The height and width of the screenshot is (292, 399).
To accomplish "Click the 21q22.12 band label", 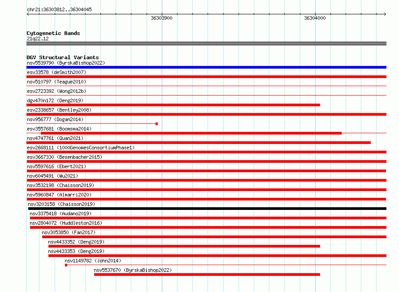I will [38, 39].
